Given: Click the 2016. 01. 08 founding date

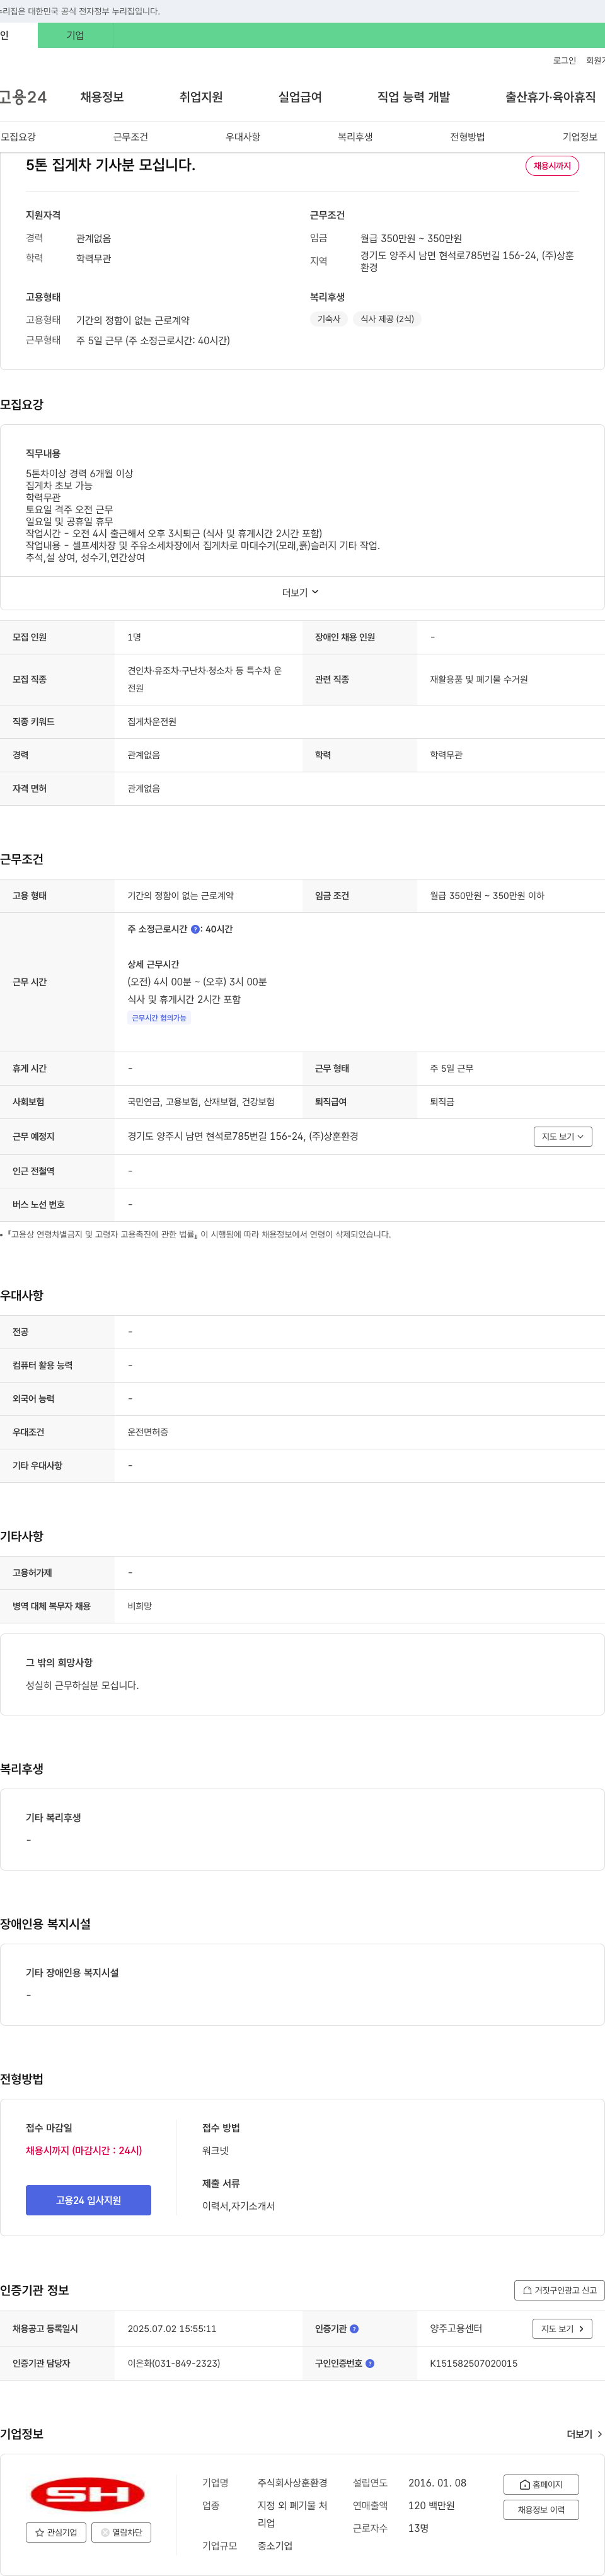Looking at the screenshot, I should point(437,2483).
